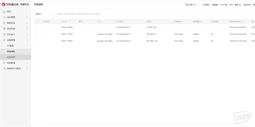Click the IP cell 10.168.1.100

151,27
